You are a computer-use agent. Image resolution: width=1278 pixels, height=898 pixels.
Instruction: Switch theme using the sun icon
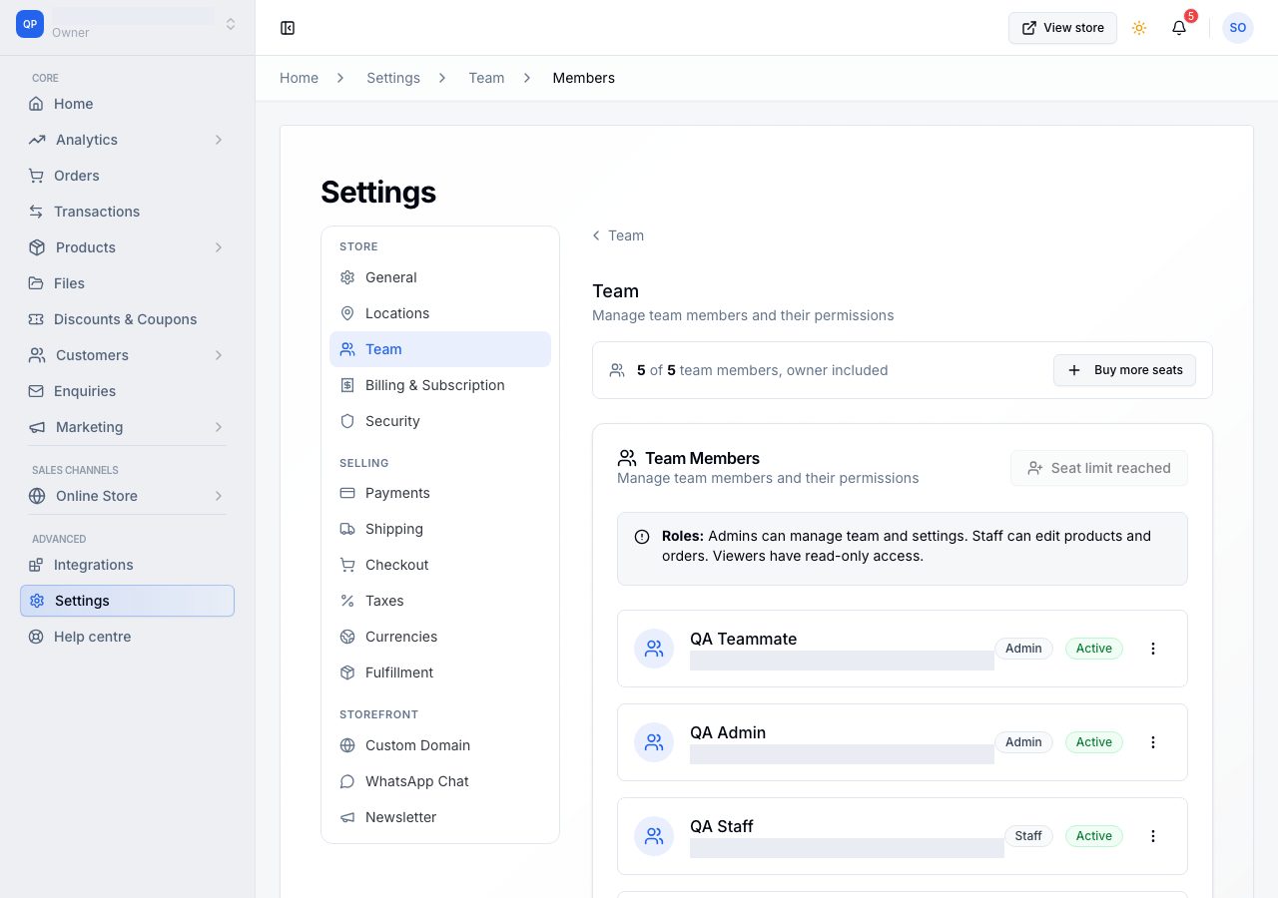[x=1139, y=28]
